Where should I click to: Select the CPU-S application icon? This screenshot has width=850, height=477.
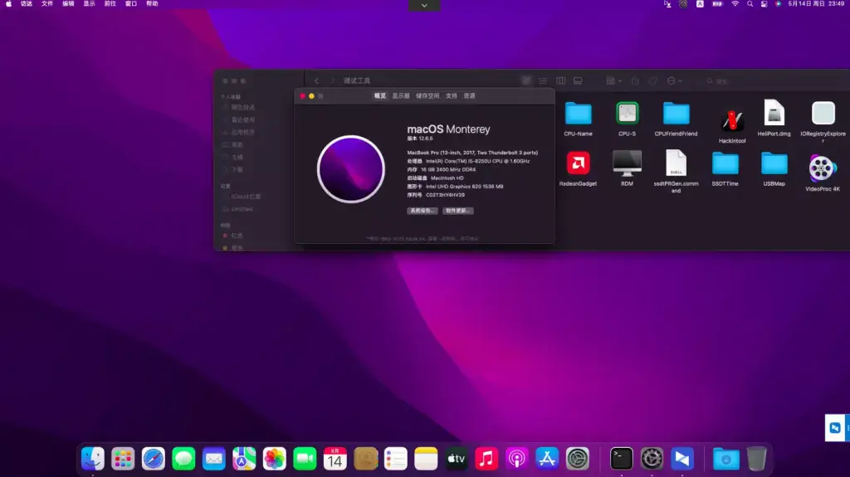tap(628, 114)
